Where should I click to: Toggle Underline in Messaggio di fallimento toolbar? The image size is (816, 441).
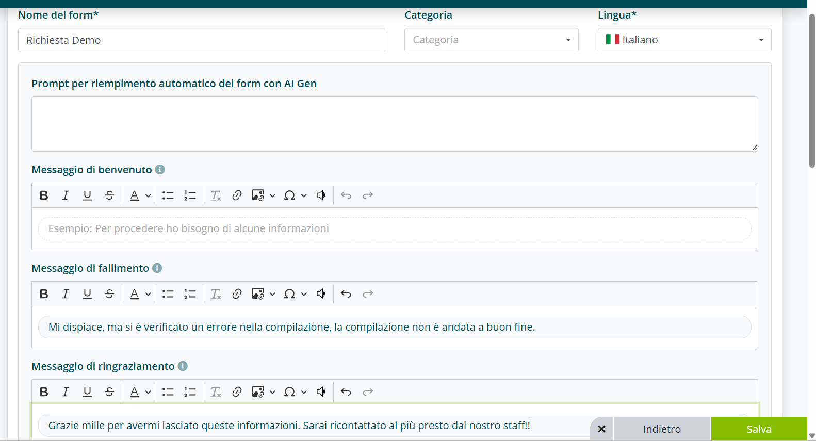point(87,294)
